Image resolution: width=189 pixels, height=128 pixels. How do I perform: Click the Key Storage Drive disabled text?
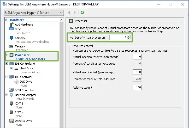click(x=33, y=42)
